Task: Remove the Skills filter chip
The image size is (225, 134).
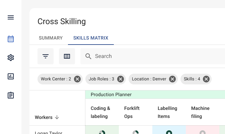Action: pos(206,79)
